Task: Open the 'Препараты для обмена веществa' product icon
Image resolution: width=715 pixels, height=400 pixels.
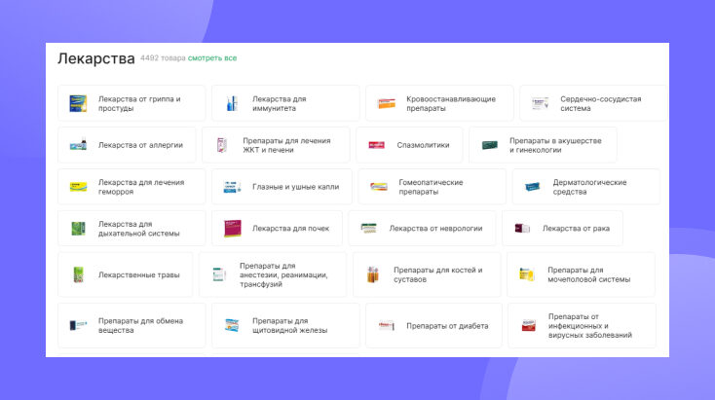Action: [x=78, y=325]
